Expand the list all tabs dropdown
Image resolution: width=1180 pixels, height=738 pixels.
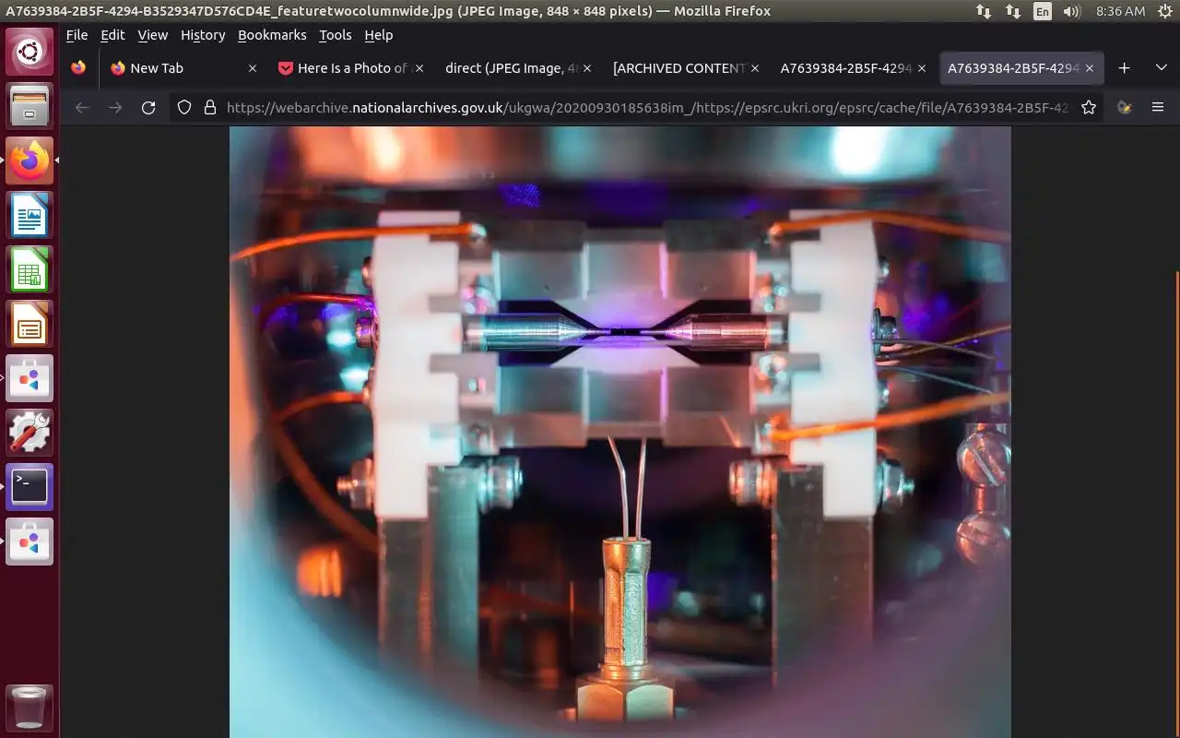click(x=1161, y=67)
